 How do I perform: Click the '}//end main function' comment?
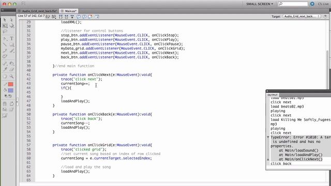73,66
